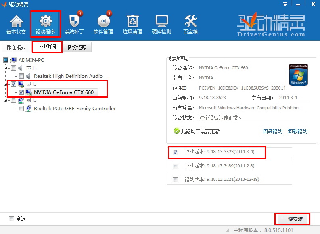
Task: Click the green checkmark update status icon
Action: click(x=176, y=131)
